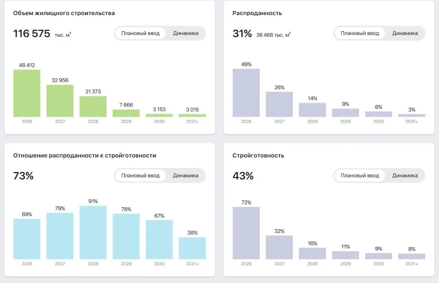The width and height of the screenshot is (439, 283).
Task: Select Плановый ввод in Распроданность card
Action: click(360, 33)
